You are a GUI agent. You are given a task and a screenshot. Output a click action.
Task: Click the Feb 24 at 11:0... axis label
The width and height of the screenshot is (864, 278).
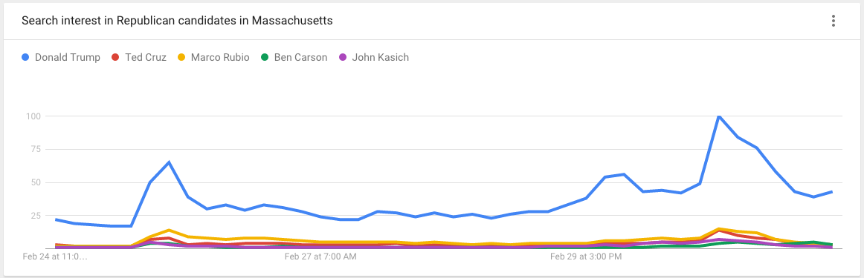point(54,256)
